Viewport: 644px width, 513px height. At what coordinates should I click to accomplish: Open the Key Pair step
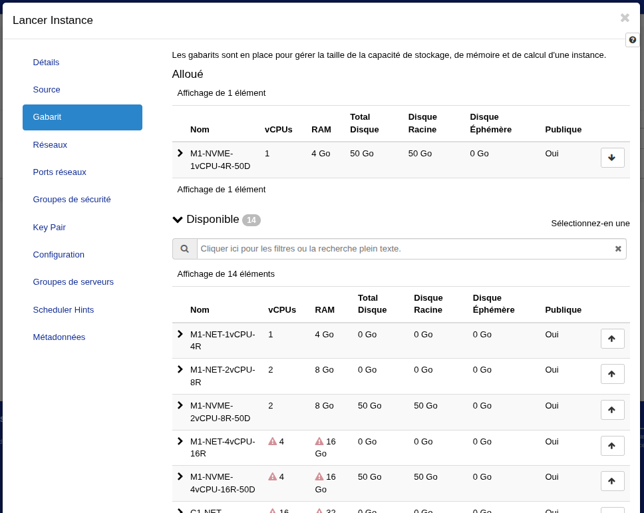pyautogui.click(x=49, y=227)
